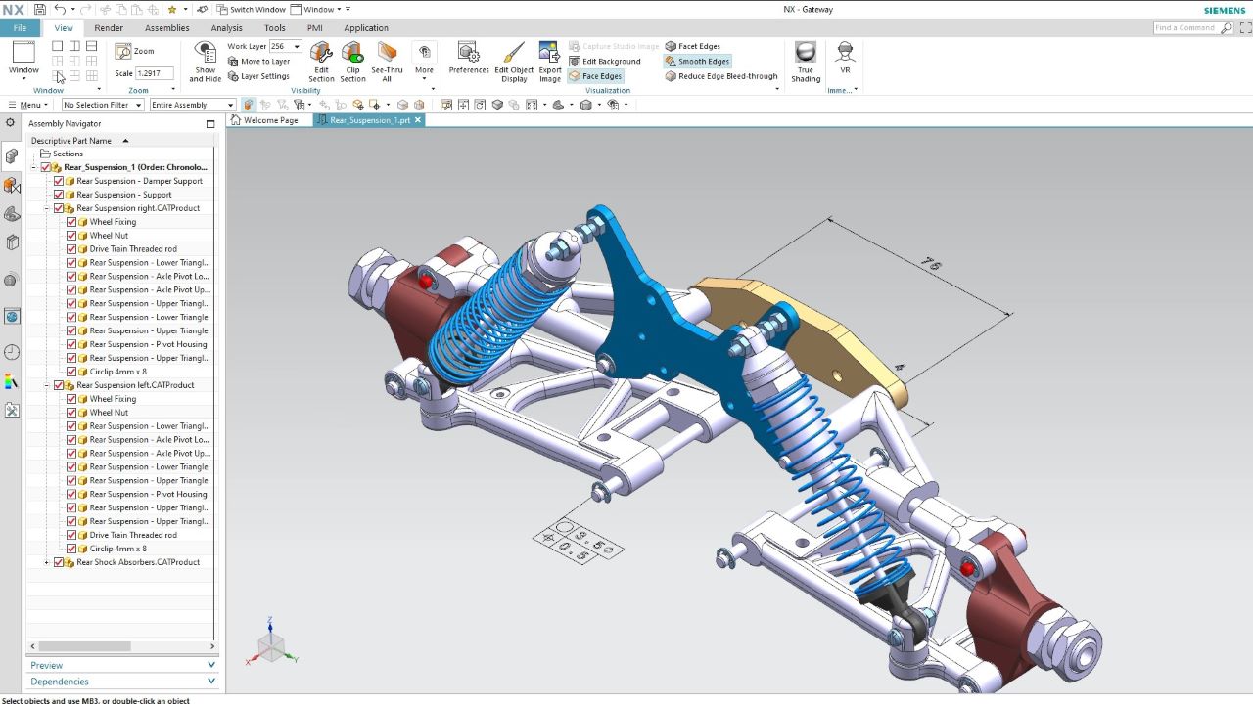Click the Edit Section icon
This screenshot has width=1253, height=704.
(321, 61)
